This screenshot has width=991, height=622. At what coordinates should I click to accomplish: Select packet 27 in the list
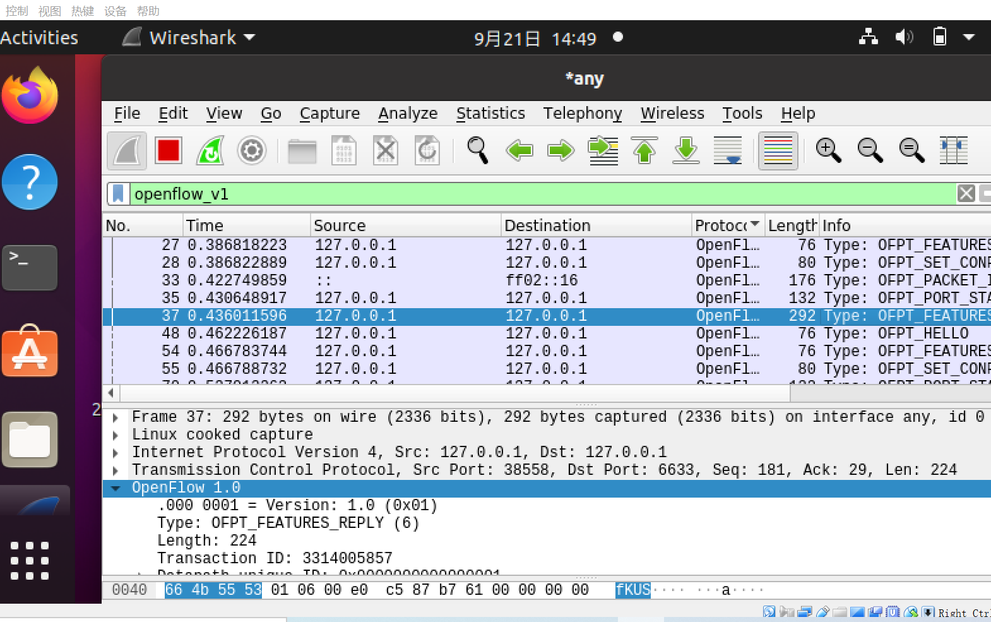click(x=547, y=245)
